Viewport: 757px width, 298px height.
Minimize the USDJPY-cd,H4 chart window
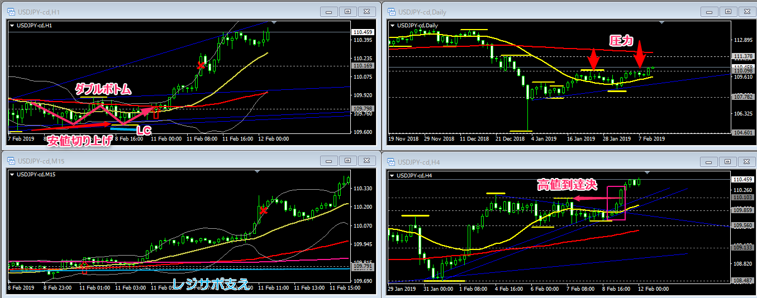pos(710,161)
